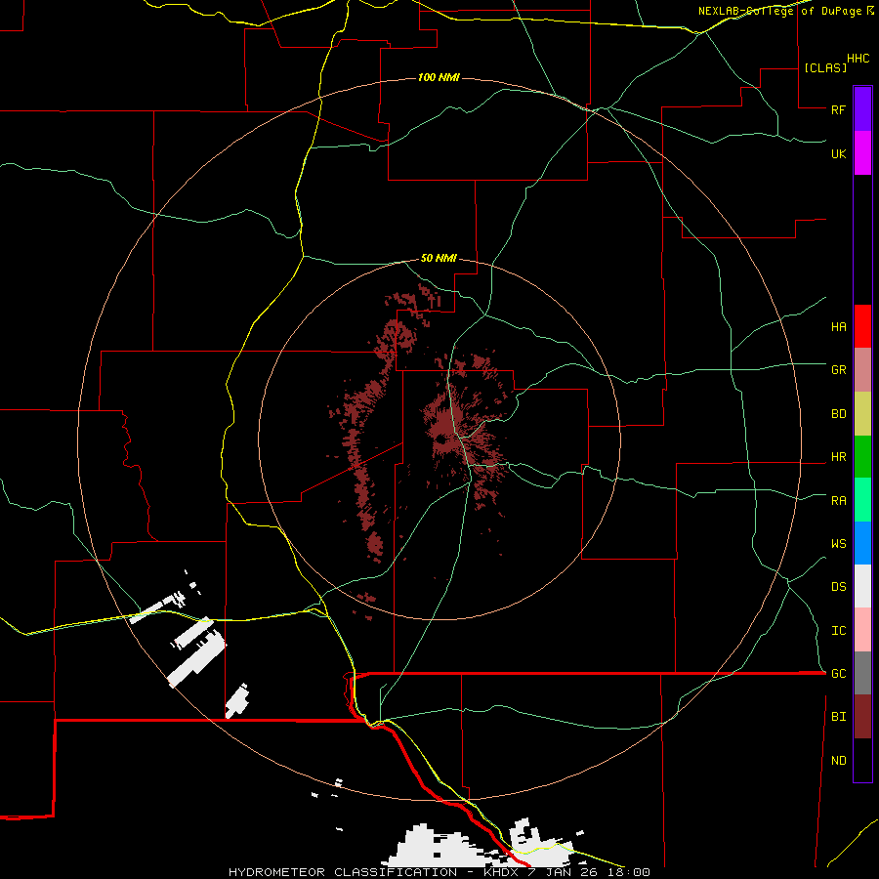Click the UK magenta legend swatch
Screen dimensions: 879x879
point(862,153)
